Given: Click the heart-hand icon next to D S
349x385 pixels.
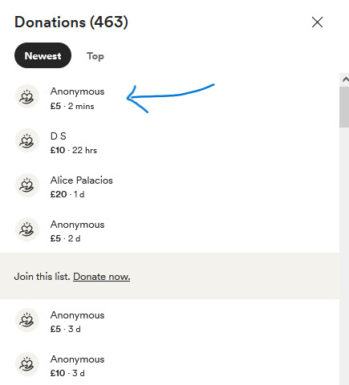Looking at the screenshot, I should coord(27,140).
